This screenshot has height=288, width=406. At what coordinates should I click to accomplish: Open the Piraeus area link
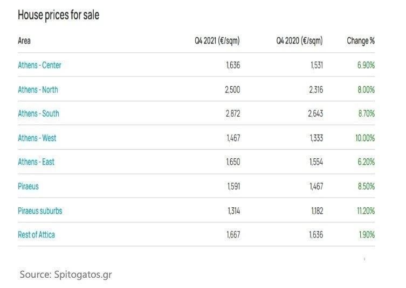click(28, 186)
